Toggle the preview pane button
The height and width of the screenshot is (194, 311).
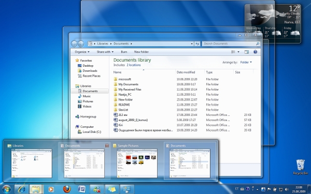247,52
